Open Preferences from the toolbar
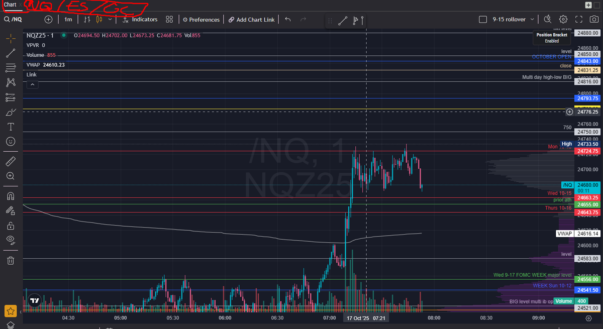This screenshot has width=603, height=329. [x=201, y=19]
